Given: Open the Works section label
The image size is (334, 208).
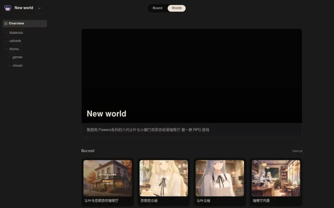Looking at the screenshot, I should [14, 49].
